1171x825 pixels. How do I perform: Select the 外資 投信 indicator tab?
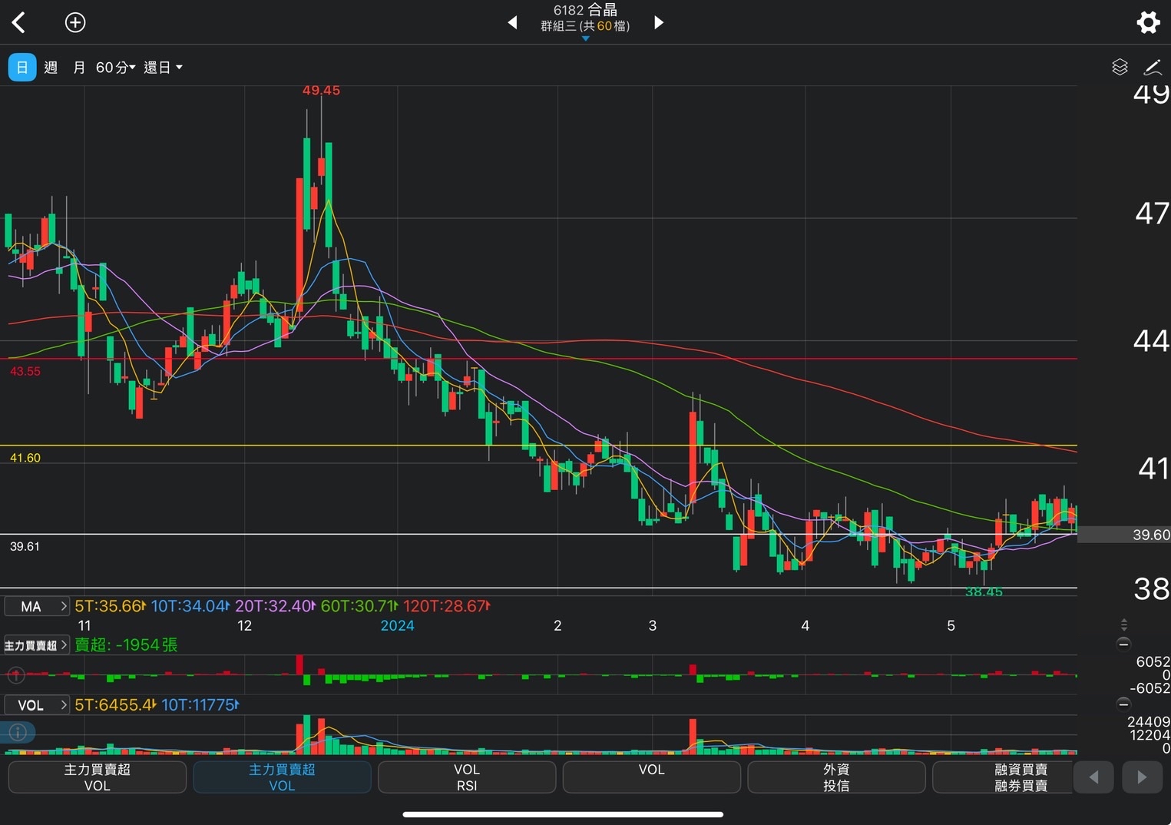point(835,777)
